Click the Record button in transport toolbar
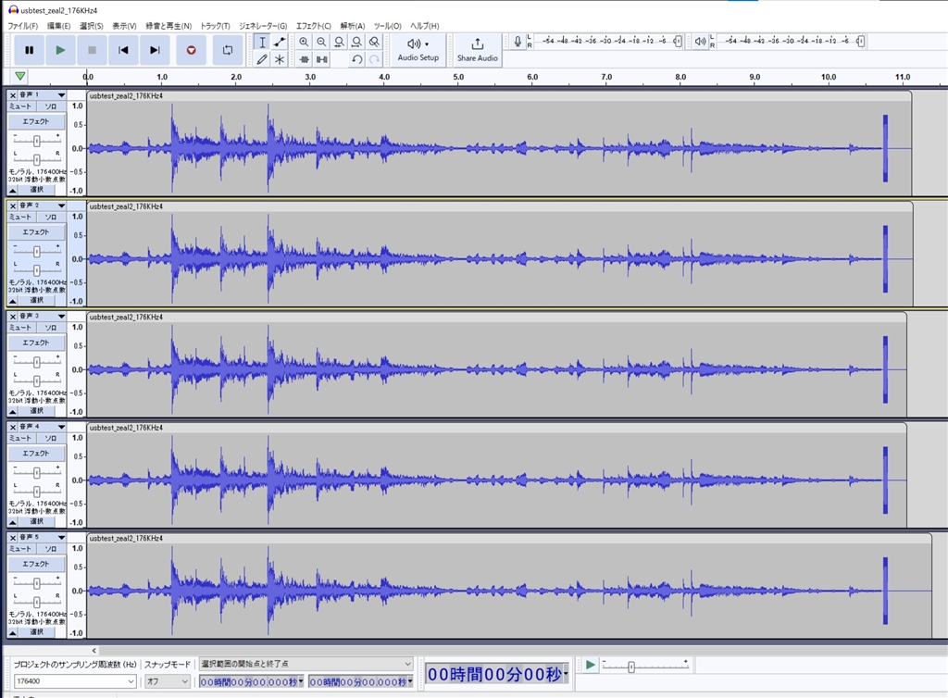 pos(192,50)
